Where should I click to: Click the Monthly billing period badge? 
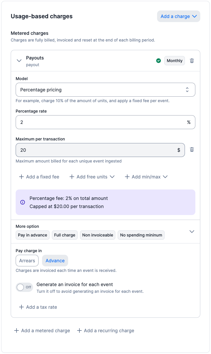pyautogui.click(x=174, y=61)
